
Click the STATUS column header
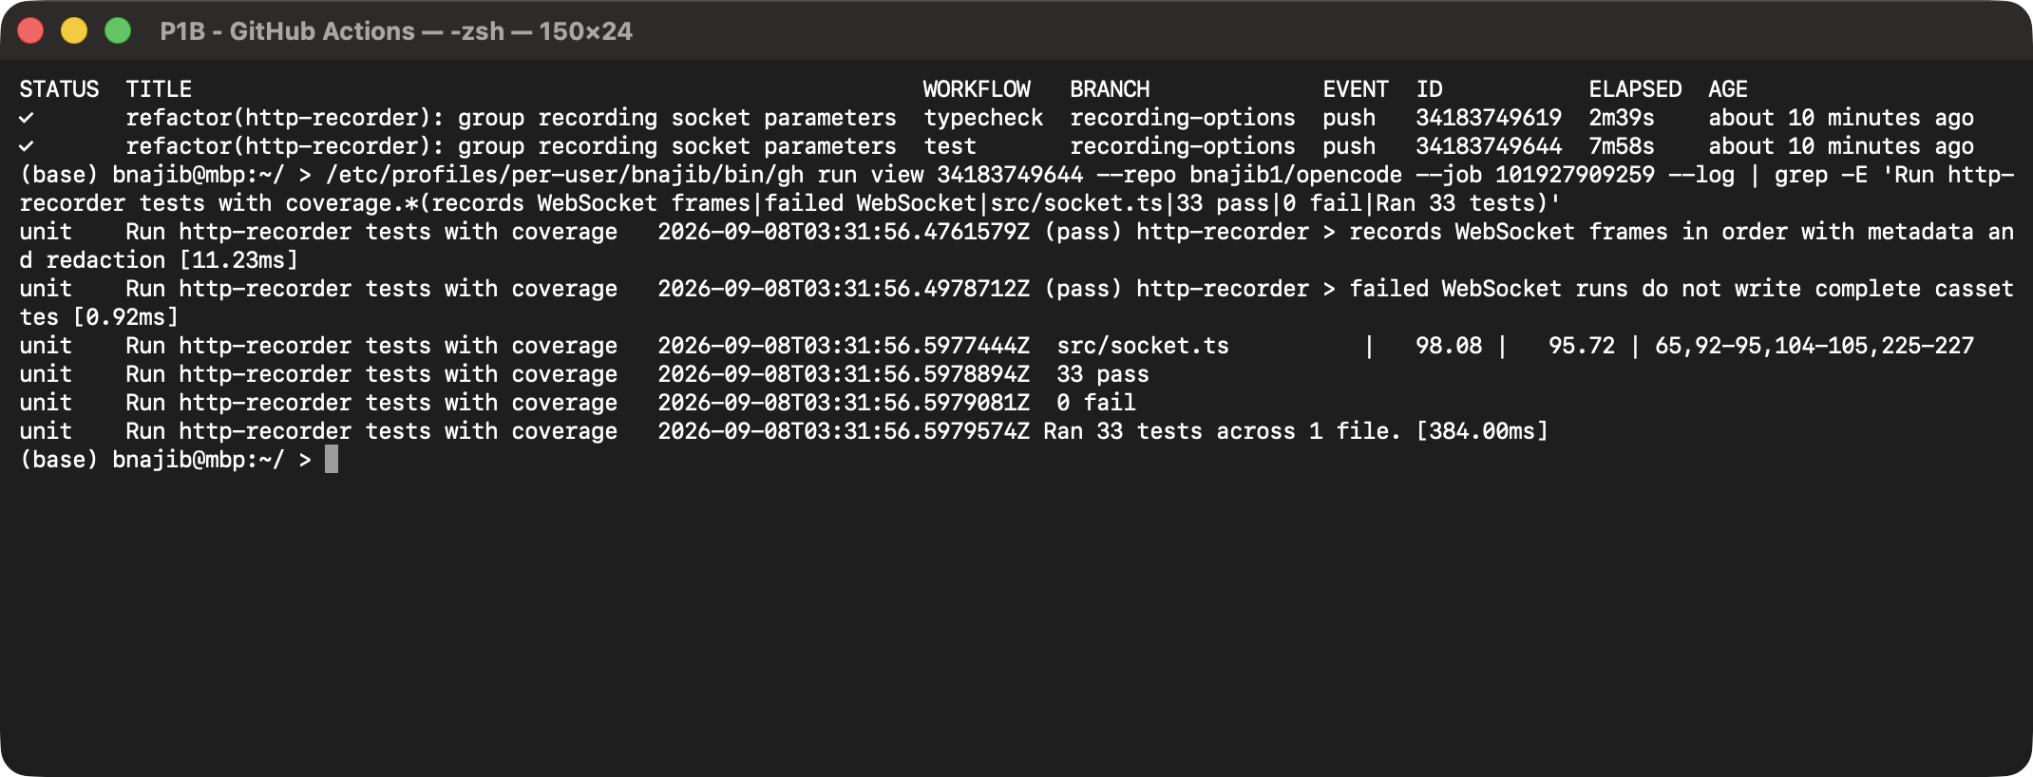59,89
